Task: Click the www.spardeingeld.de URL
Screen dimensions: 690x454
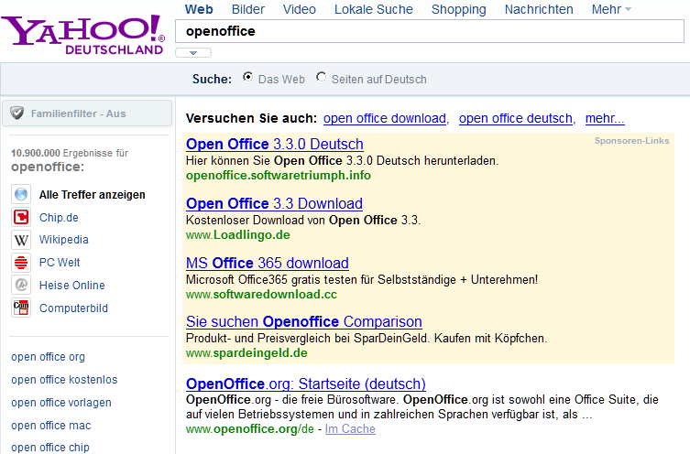Action: pos(246,353)
